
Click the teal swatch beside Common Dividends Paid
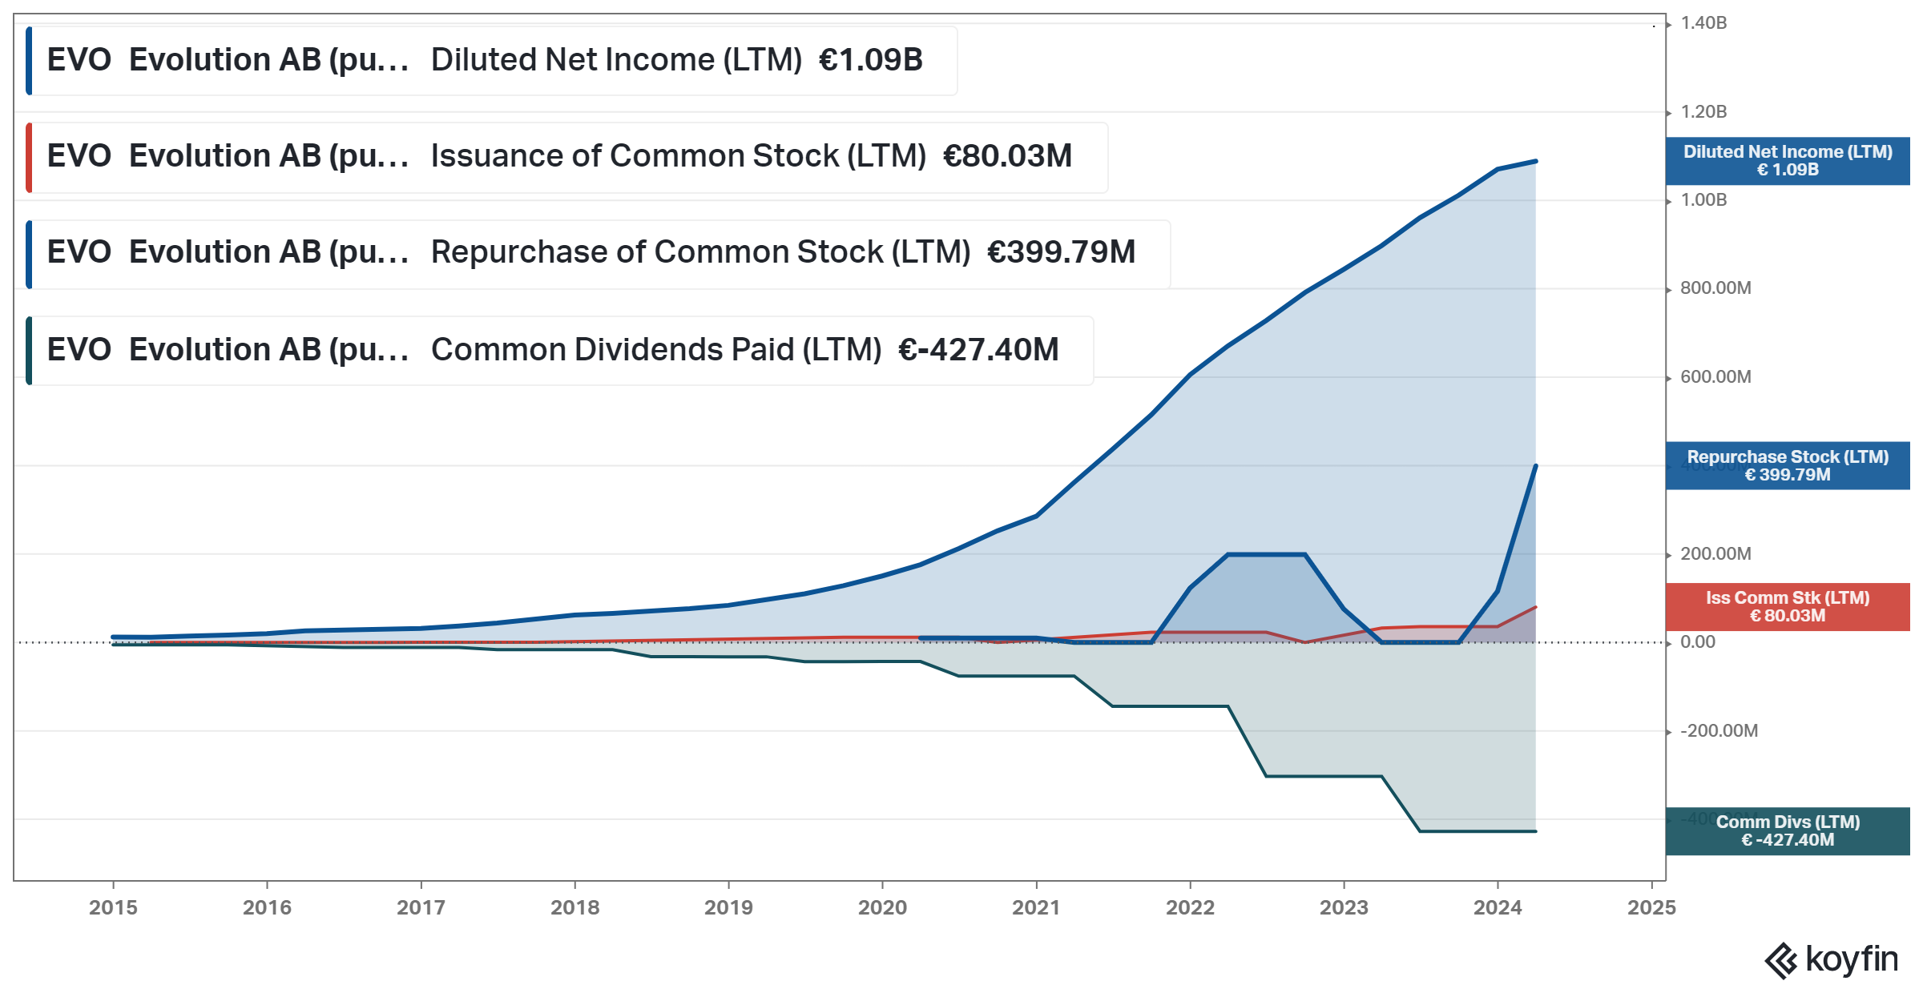(x=29, y=350)
